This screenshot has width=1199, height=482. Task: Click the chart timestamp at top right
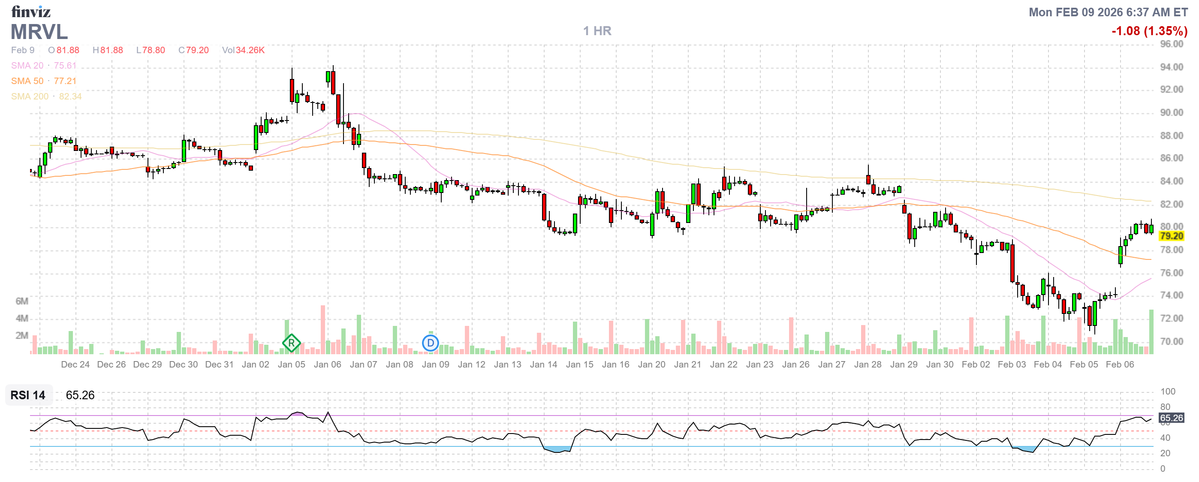[x=1108, y=12]
